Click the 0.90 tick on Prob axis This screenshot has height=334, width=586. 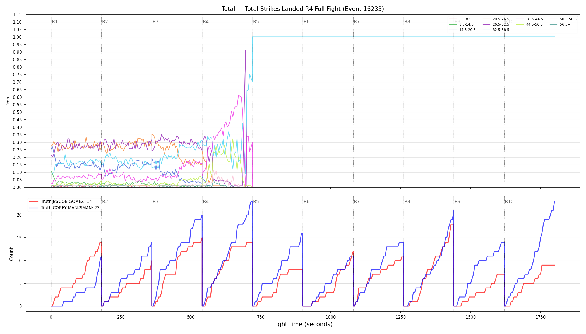(x=17, y=52)
